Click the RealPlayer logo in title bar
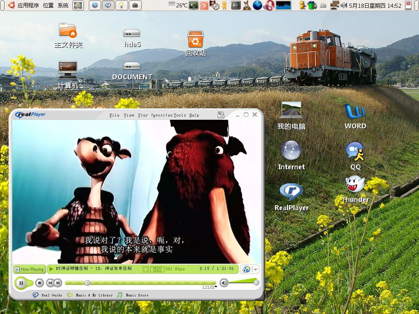The height and width of the screenshot is (314, 419). [30, 114]
